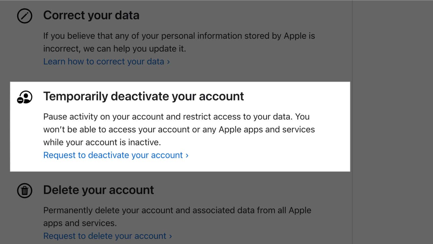Click the chevron following Request to deactivate your account
433x244 pixels.
click(186, 155)
